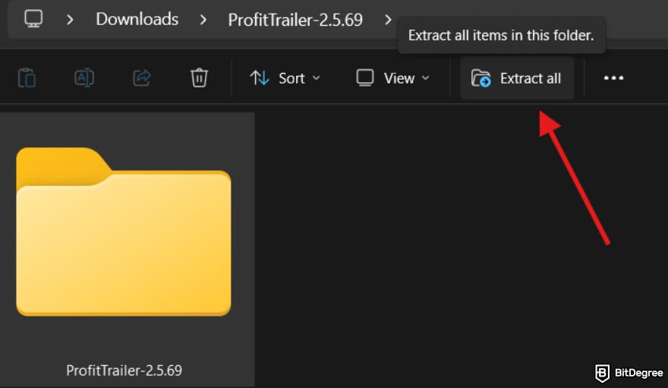Open the Sort dropdown menu

pyautogui.click(x=285, y=78)
